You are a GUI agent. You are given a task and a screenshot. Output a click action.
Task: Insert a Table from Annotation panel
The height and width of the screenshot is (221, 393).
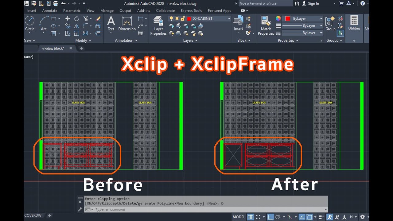(141, 33)
